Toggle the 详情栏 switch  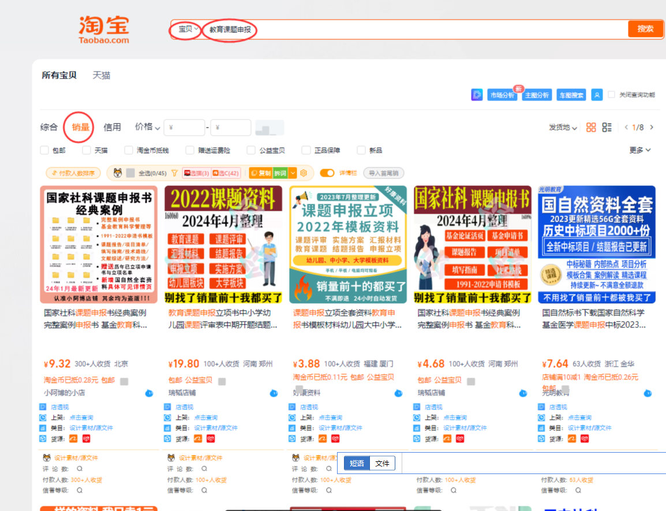[327, 173]
